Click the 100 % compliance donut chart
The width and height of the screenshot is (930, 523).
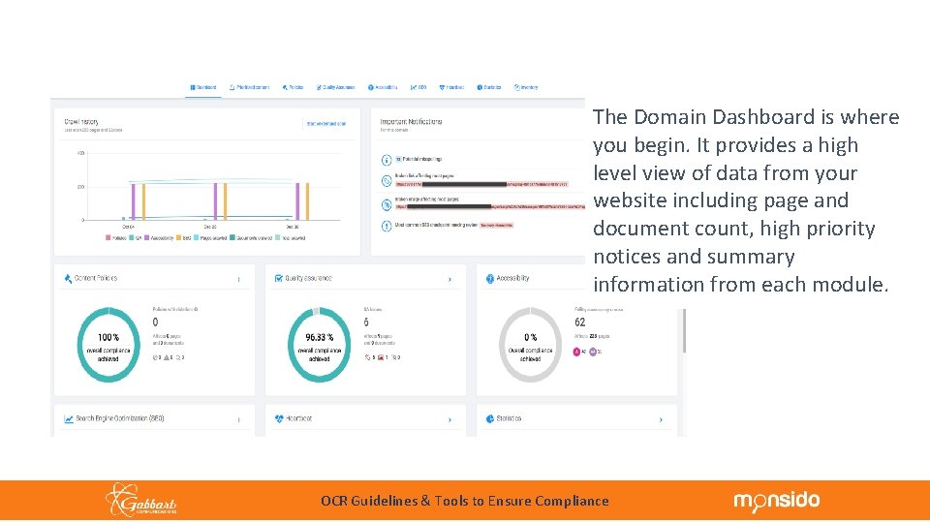pos(108,345)
